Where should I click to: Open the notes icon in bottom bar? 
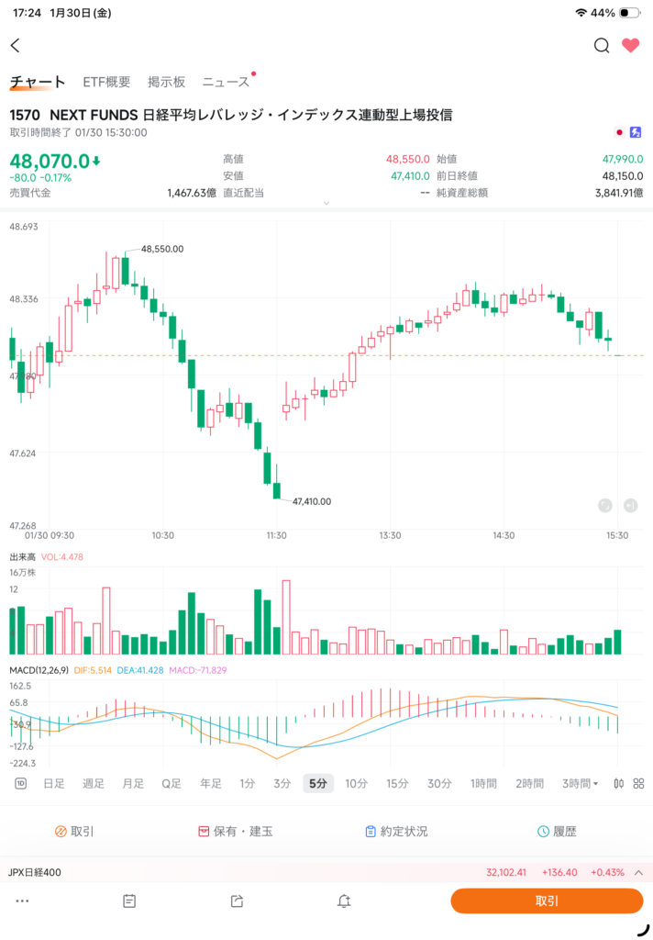click(x=129, y=901)
